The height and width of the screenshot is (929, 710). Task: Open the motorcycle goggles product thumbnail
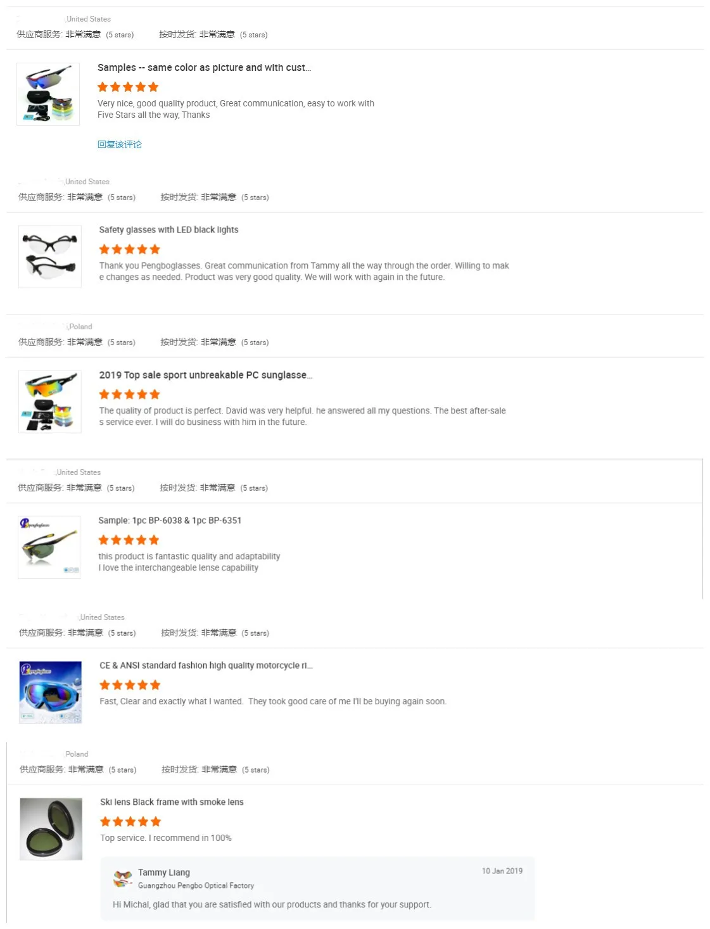pos(51,692)
